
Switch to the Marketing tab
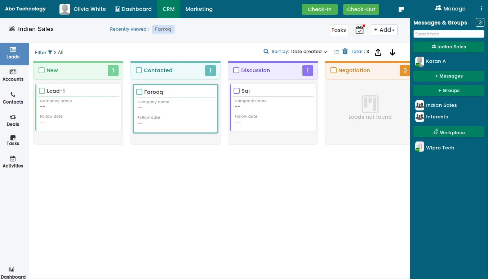[199, 9]
